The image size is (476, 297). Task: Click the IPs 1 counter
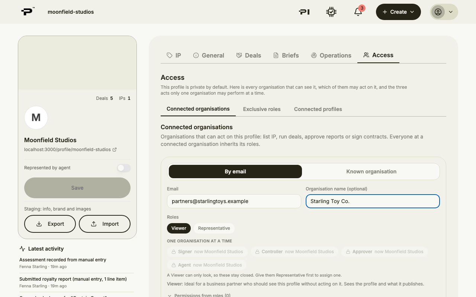tap(125, 98)
